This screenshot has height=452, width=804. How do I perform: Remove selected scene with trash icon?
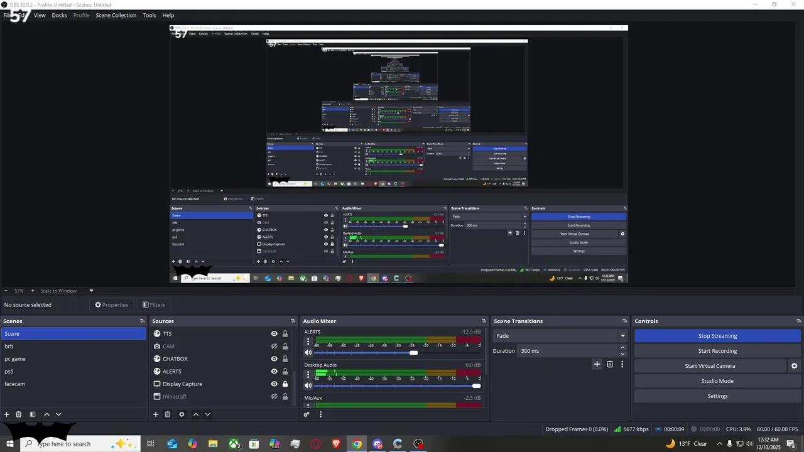(x=19, y=414)
